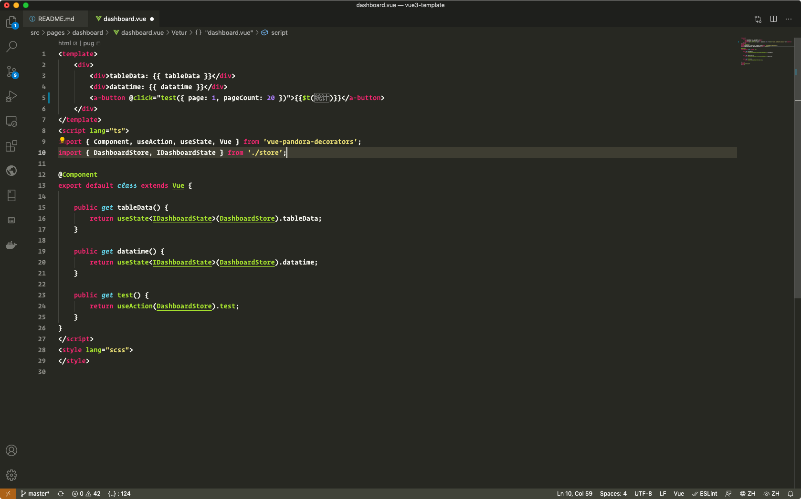This screenshot has height=499, width=801.
Task: Open the Explorer view in activity bar
Action: tap(11, 22)
